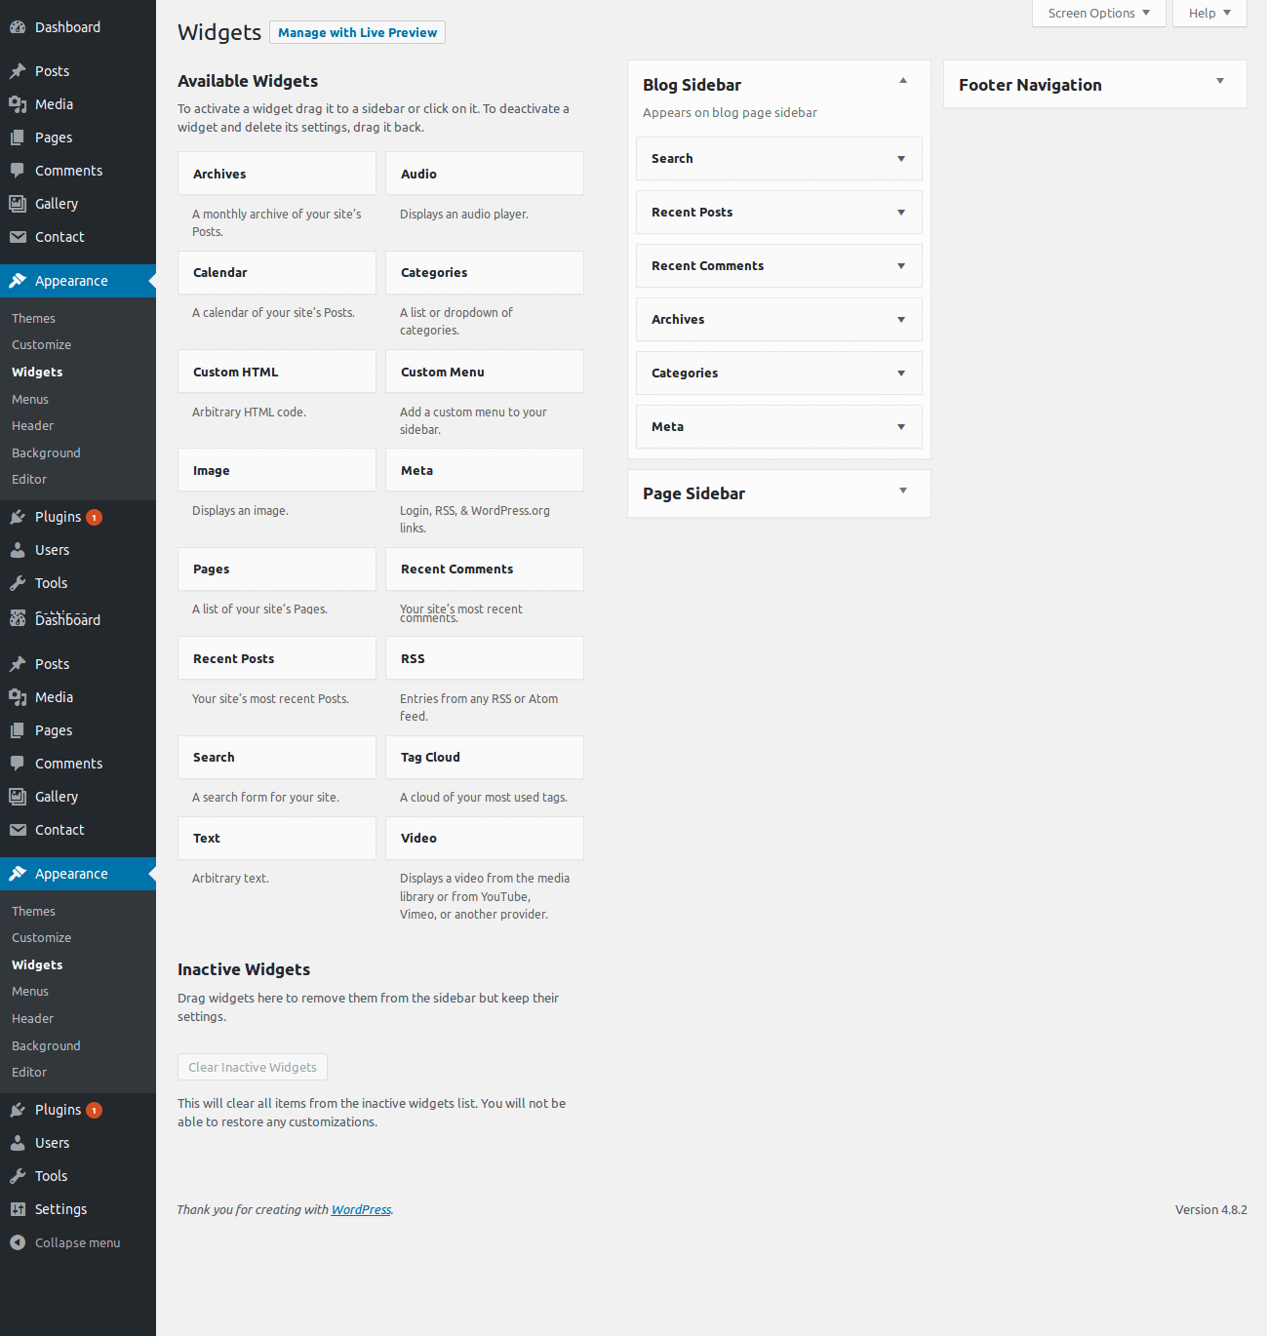1267x1336 pixels.
Task: Click the arrow icon on Blog Sidebar's Archives widget
Action: pyautogui.click(x=901, y=320)
